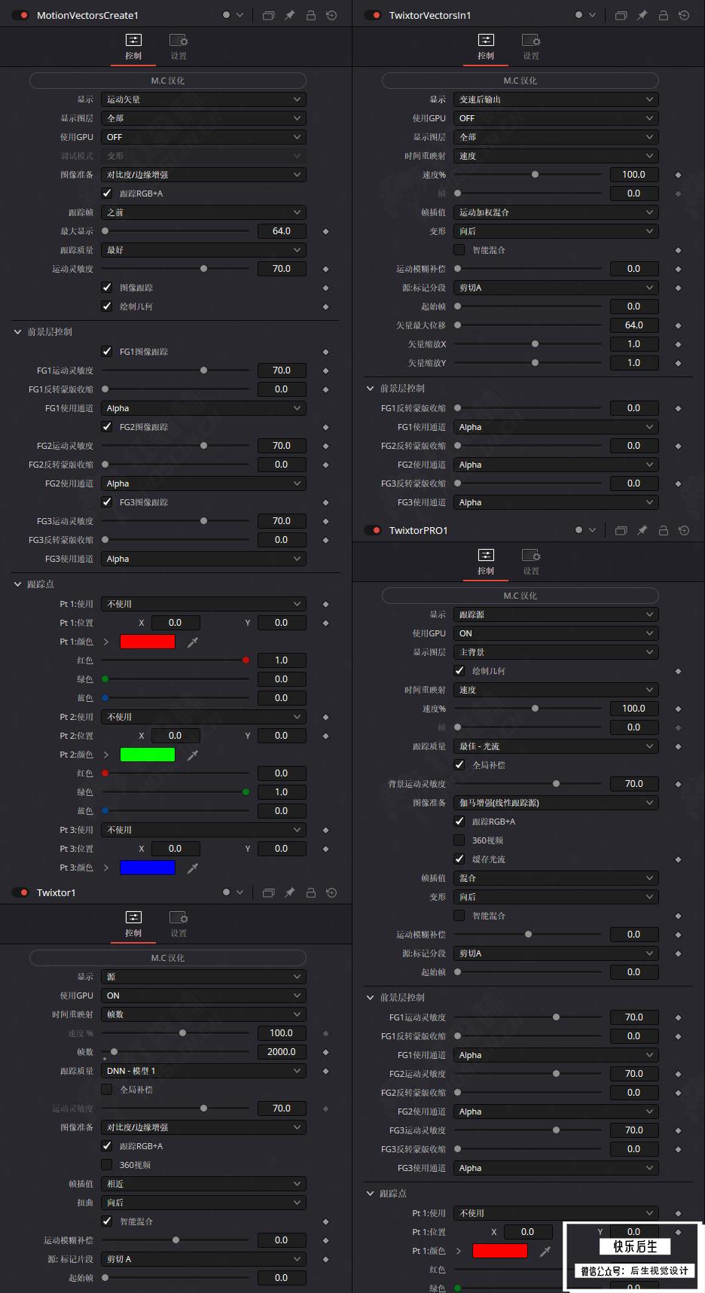705x1293 pixels.
Task: Open Pt 2 green color swatch
Action: (x=148, y=755)
